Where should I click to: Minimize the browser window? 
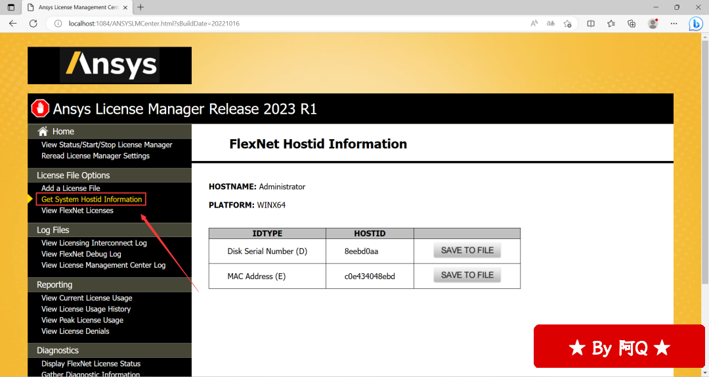pos(656,7)
